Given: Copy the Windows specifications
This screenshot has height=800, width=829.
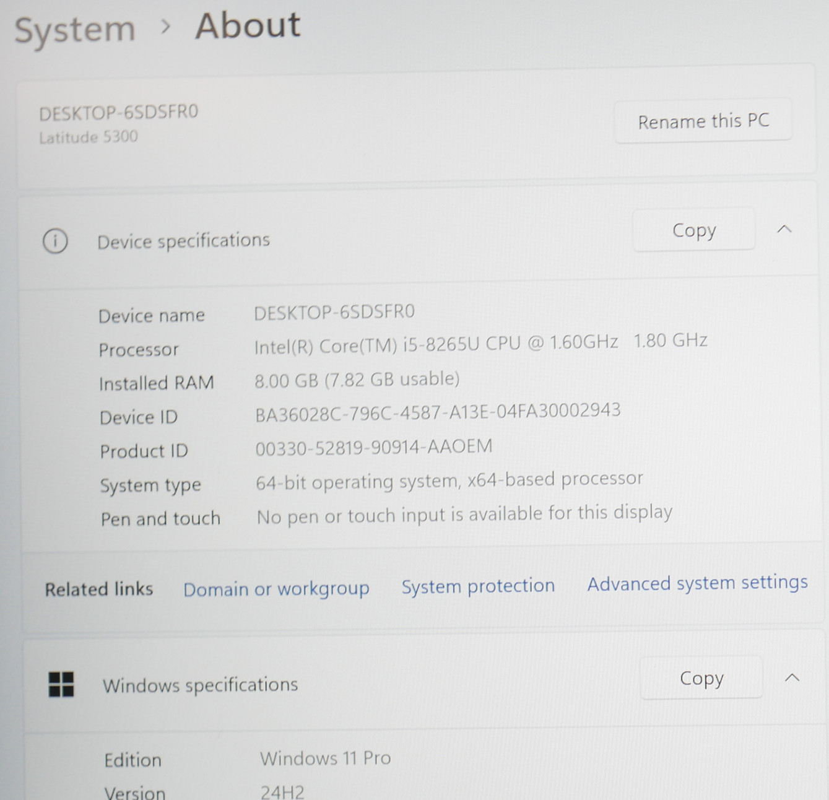Looking at the screenshot, I should point(701,679).
